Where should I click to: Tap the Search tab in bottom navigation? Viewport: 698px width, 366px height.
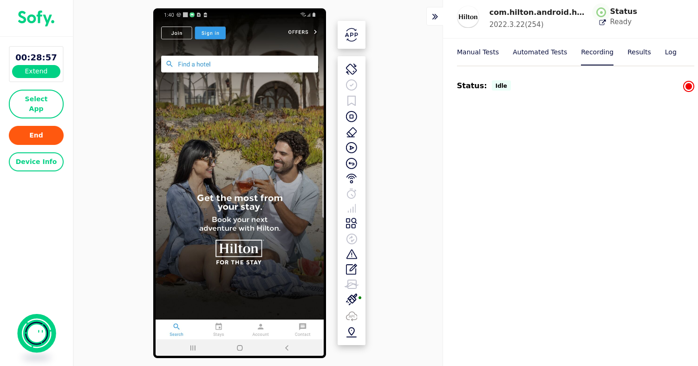[176, 330]
